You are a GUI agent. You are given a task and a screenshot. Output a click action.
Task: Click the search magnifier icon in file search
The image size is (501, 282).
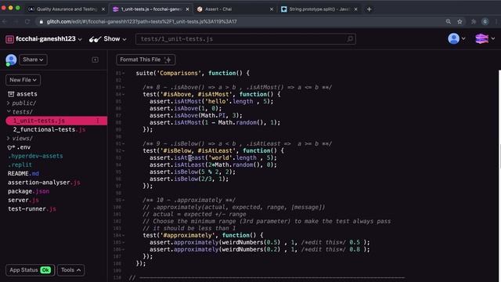[350, 39]
